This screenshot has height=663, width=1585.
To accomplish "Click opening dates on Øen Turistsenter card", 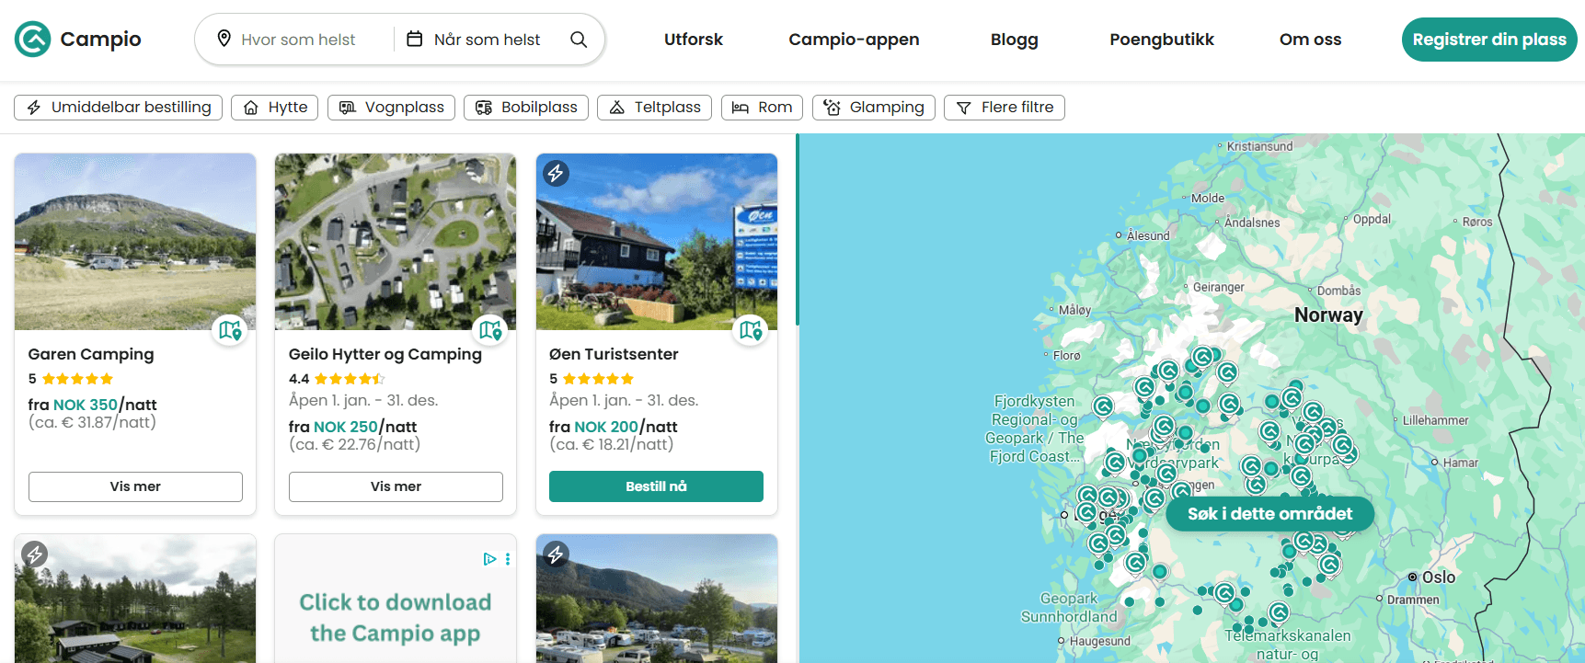I will [x=624, y=400].
